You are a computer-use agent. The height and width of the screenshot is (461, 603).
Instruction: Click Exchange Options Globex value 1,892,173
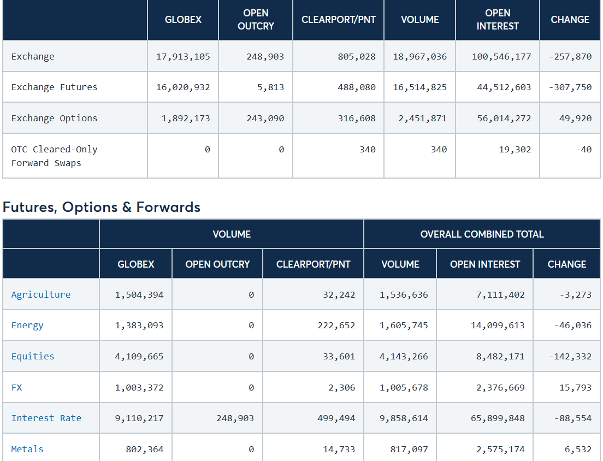click(186, 119)
